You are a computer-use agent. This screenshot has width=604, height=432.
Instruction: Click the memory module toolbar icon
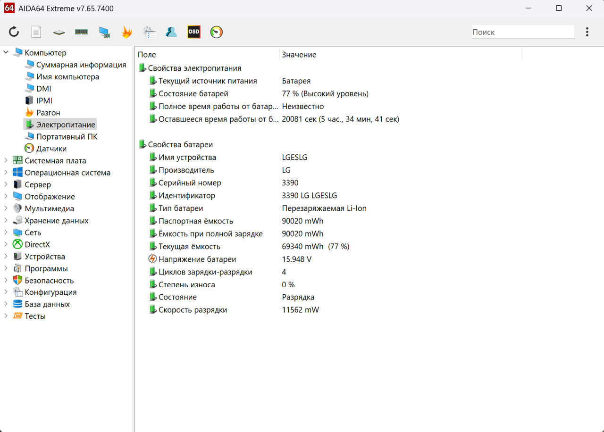point(81,32)
